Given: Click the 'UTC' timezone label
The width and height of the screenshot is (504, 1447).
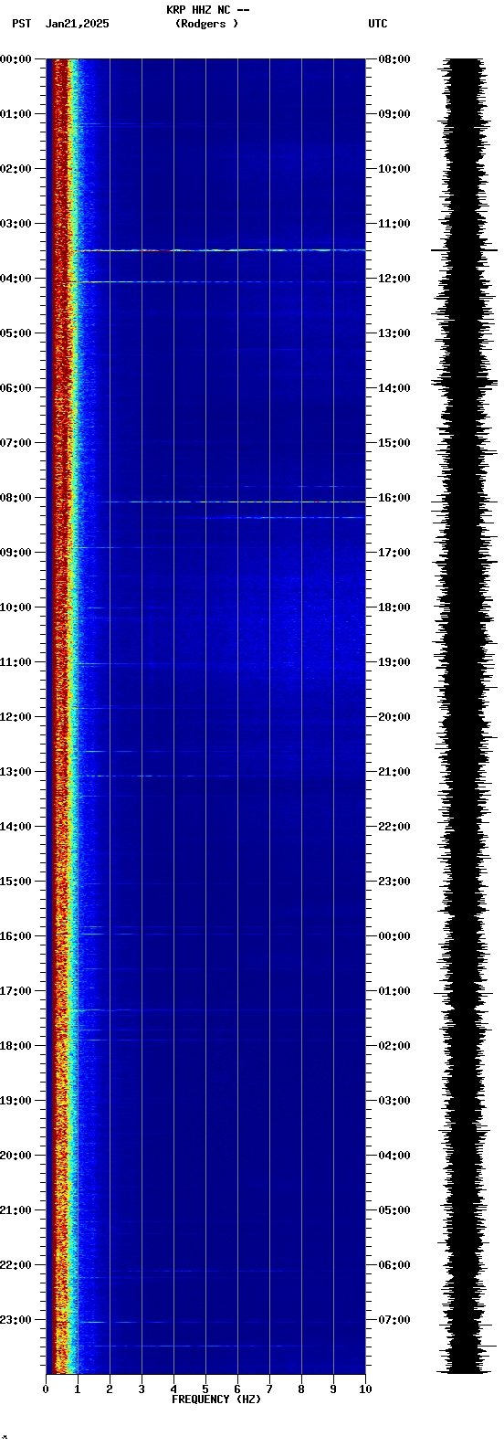Looking at the screenshot, I should [378, 24].
